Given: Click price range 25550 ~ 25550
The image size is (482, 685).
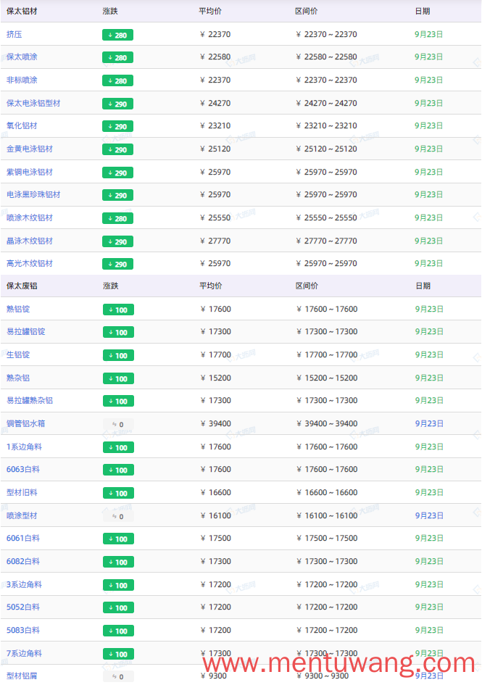Looking at the screenshot, I should tap(326, 217).
